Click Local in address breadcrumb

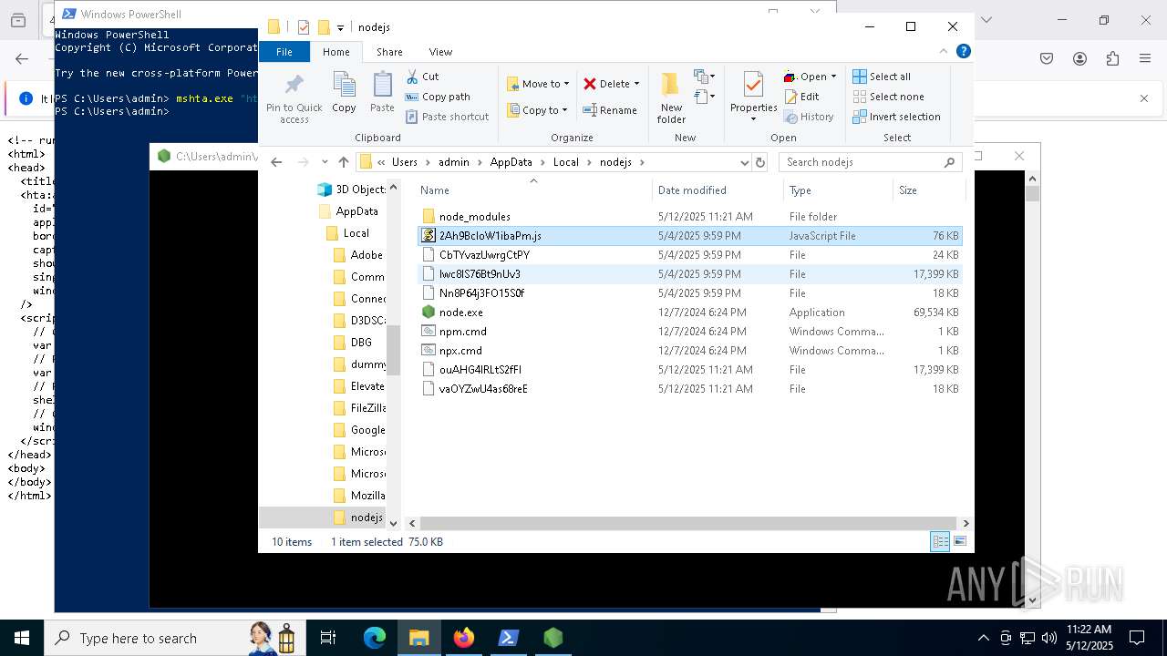coord(565,162)
